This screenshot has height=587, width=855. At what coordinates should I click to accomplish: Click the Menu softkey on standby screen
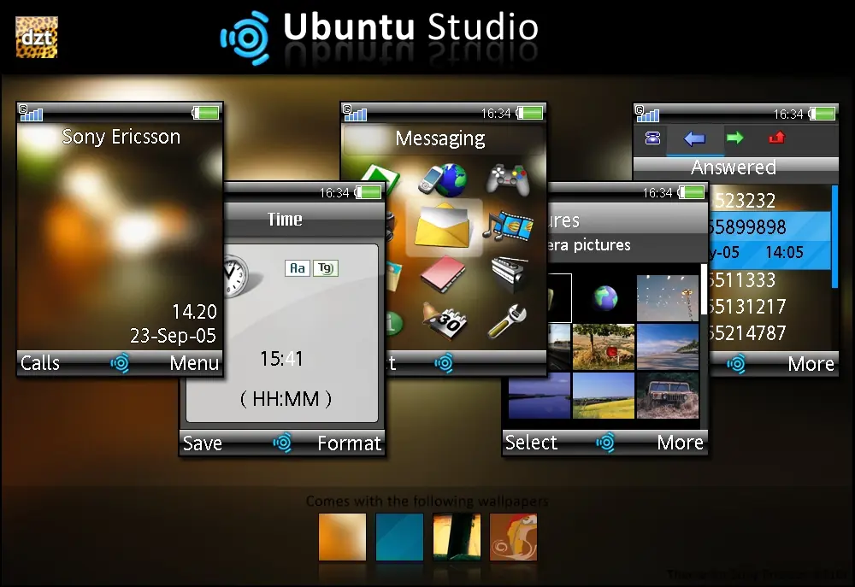coord(194,362)
